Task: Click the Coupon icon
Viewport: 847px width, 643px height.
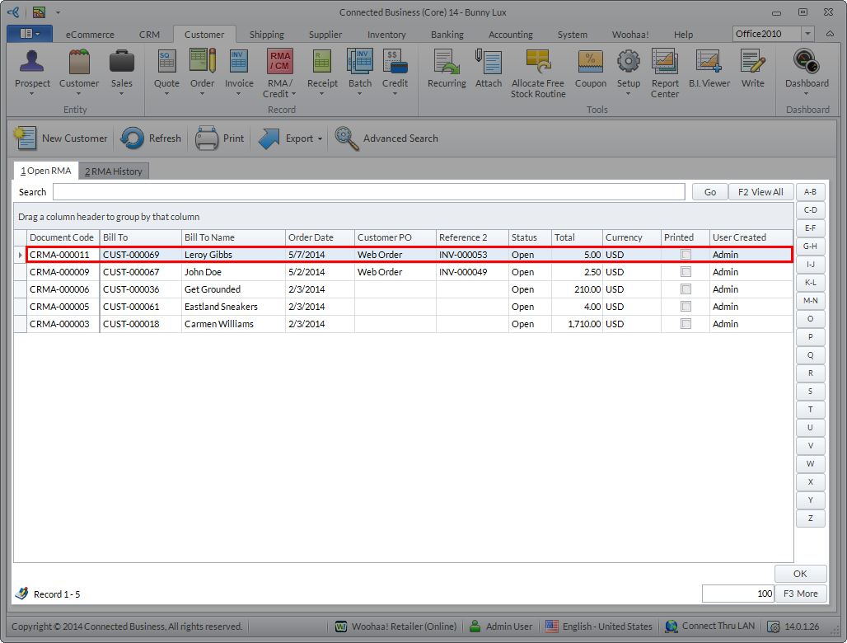Action: tap(590, 63)
